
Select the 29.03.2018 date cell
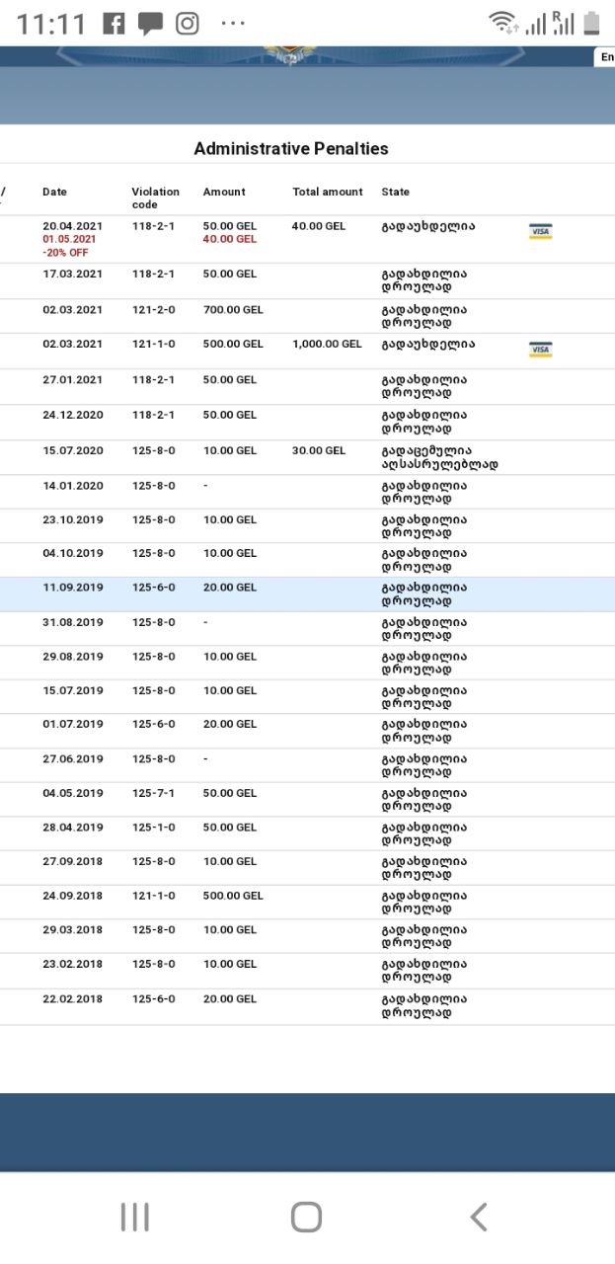pos(72,930)
